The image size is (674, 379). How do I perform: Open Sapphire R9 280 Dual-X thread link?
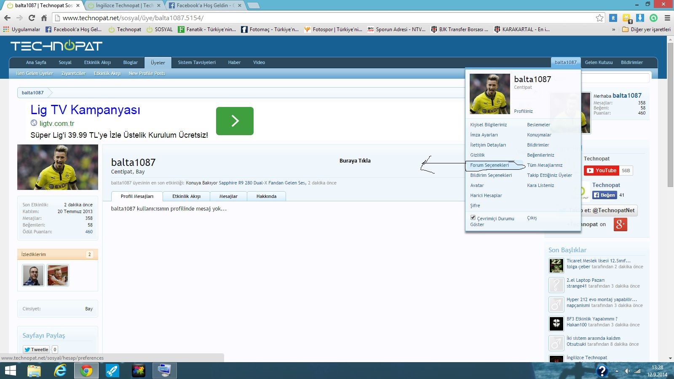(262, 183)
